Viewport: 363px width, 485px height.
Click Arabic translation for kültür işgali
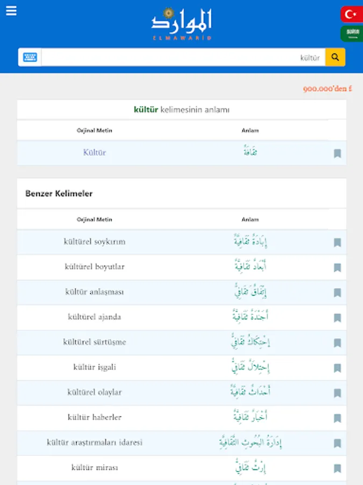pyautogui.click(x=250, y=367)
